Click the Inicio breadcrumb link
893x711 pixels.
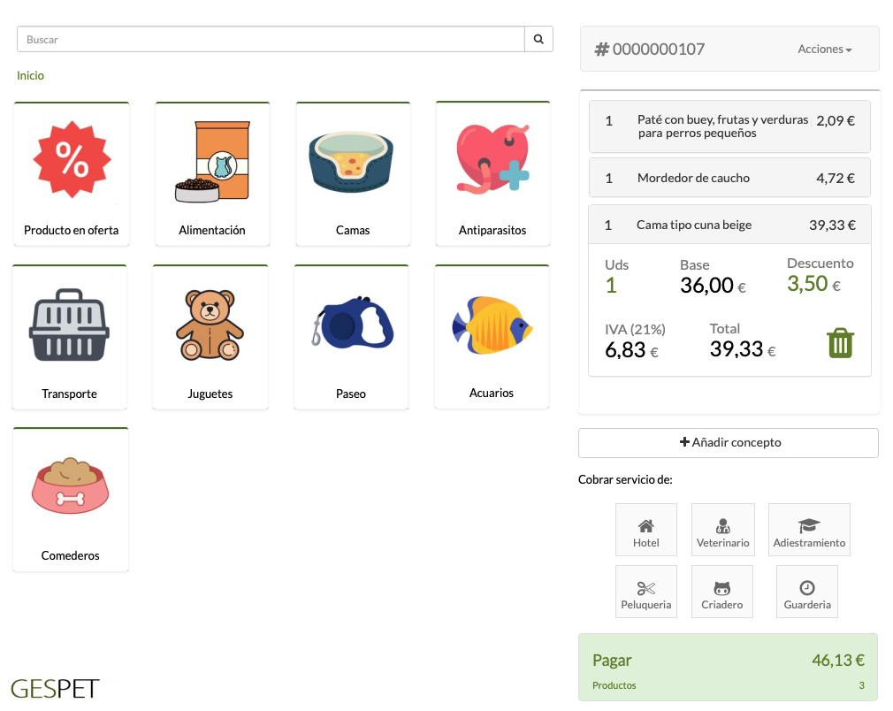(30, 76)
